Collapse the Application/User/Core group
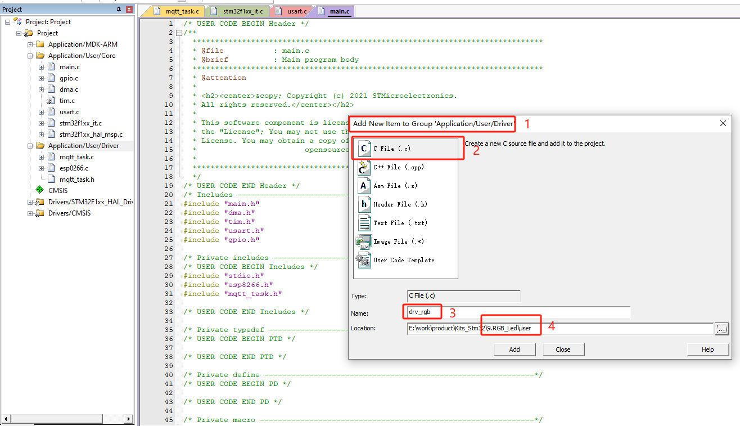This screenshot has height=426, width=740. (x=30, y=56)
